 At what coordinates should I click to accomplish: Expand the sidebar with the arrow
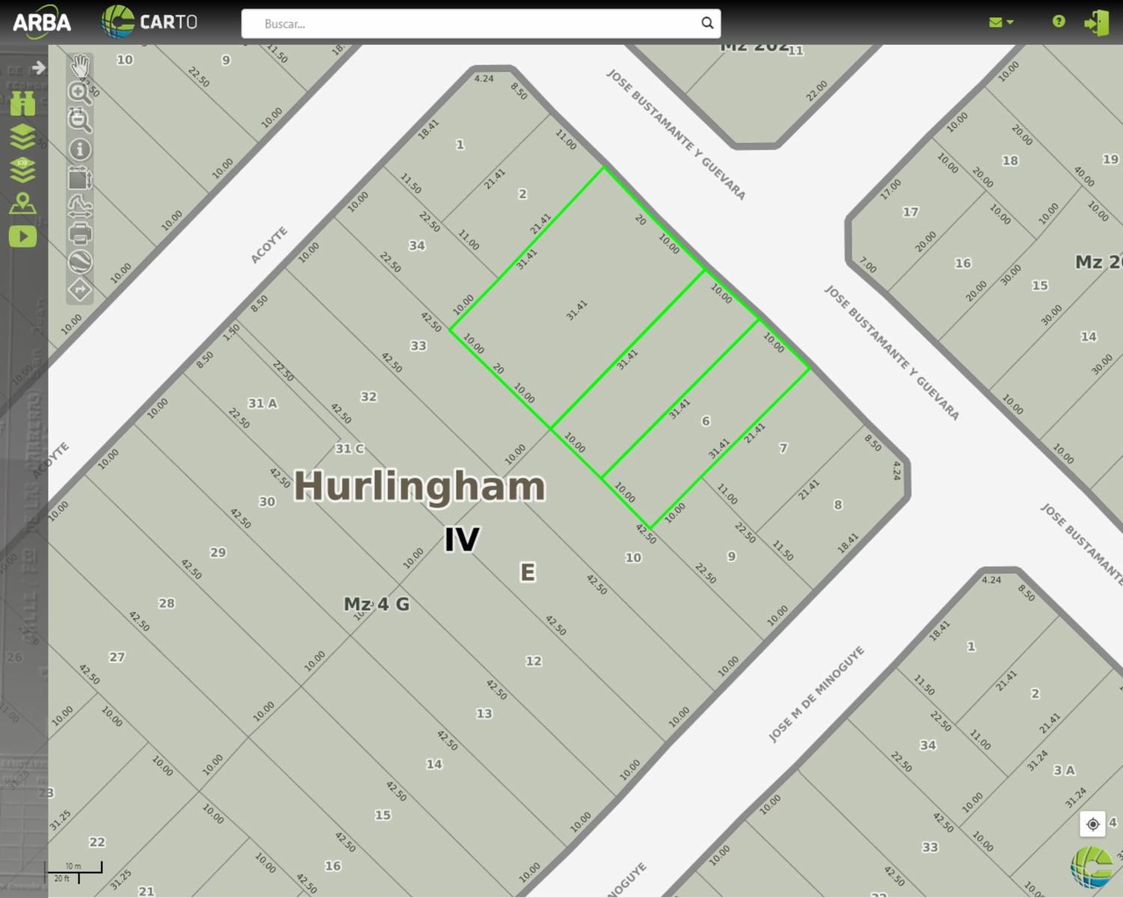pos(38,68)
